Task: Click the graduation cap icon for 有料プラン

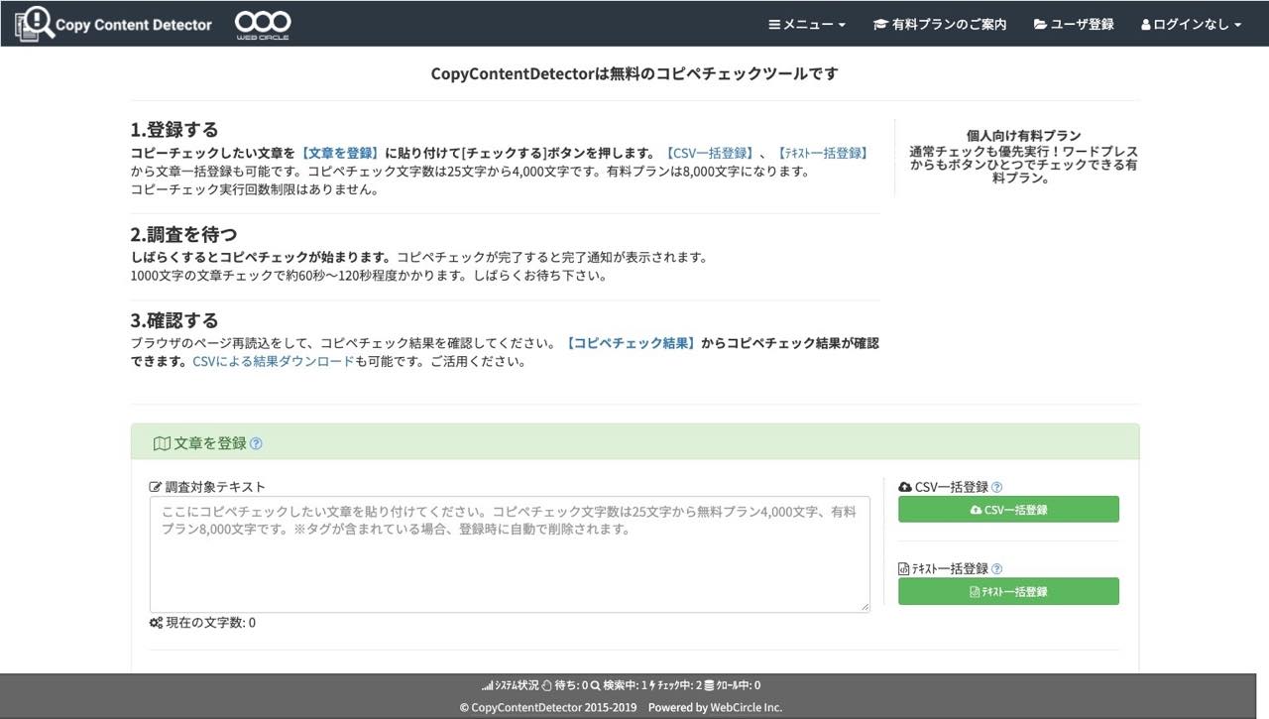Action: pyautogui.click(x=879, y=24)
